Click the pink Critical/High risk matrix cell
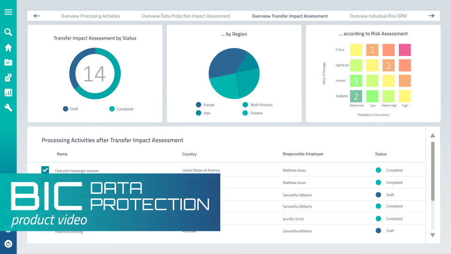Viewport: 451px width, 254px height. (404, 50)
